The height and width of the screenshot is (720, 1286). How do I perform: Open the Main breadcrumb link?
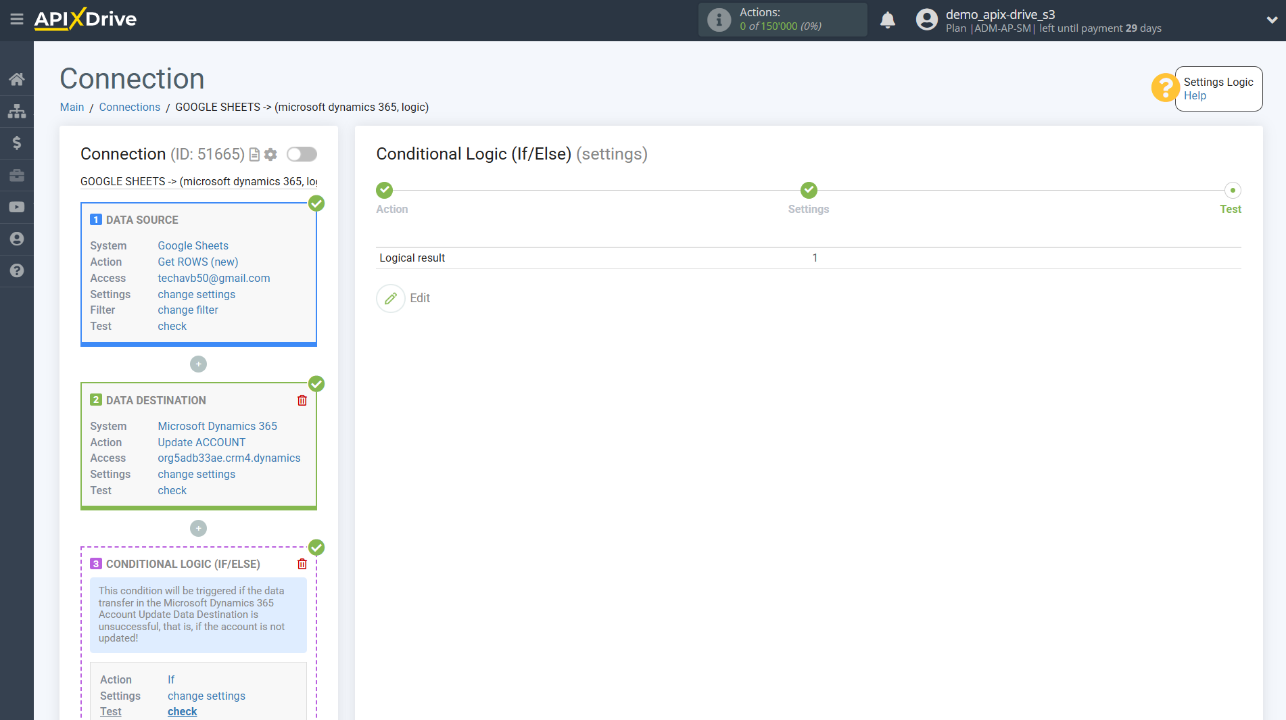pos(72,107)
